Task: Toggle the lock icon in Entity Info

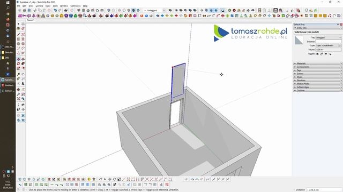Action: 322,54
